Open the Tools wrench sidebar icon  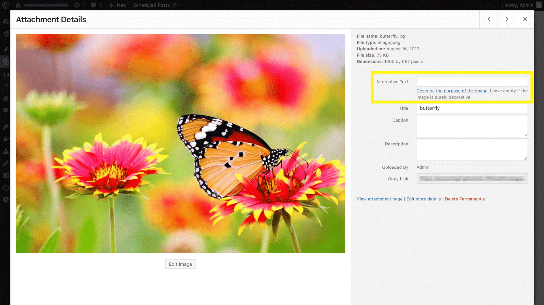click(6, 163)
